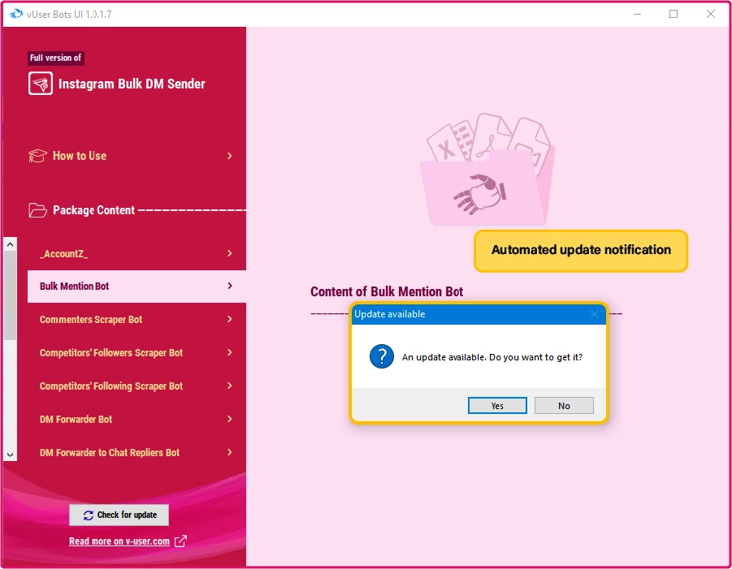Click the graduation cap How to Use icon
The image size is (732, 569).
tap(37, 156)
